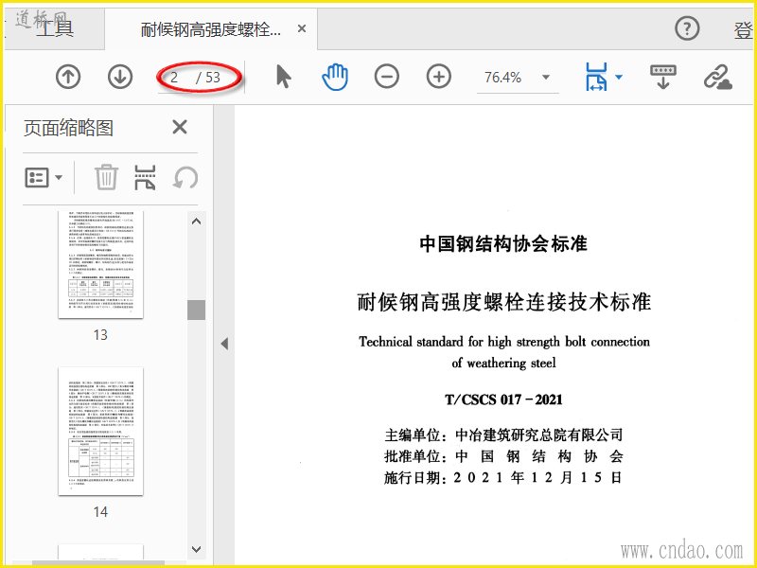Image resolution: width=757 pixels, height=568 pixels.
Task: Open the 76.4% zoom level dropdown
Action: tap(546, 78)
